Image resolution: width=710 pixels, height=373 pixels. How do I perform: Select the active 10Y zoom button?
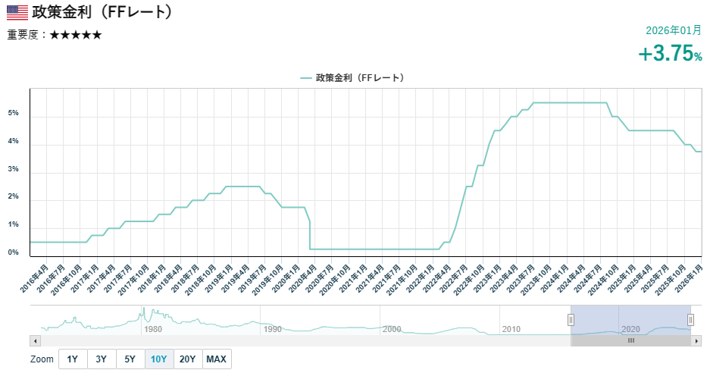pyautogui.click(x=159, y=359)
